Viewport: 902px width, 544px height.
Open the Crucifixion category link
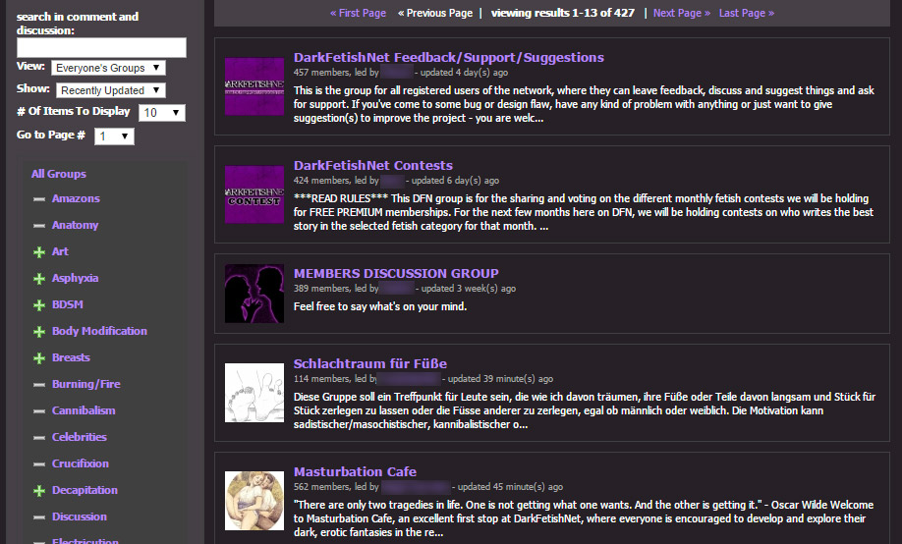point(81,462)
